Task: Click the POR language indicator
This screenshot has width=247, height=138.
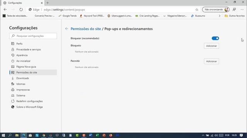Action: pyautogui.click(x=227, y=135)
